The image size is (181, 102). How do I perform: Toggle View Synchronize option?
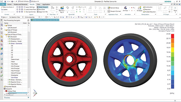(x=30, y=12)
